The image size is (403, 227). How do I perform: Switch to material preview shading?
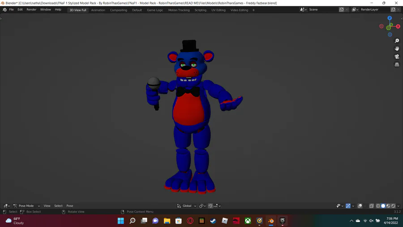388,206
